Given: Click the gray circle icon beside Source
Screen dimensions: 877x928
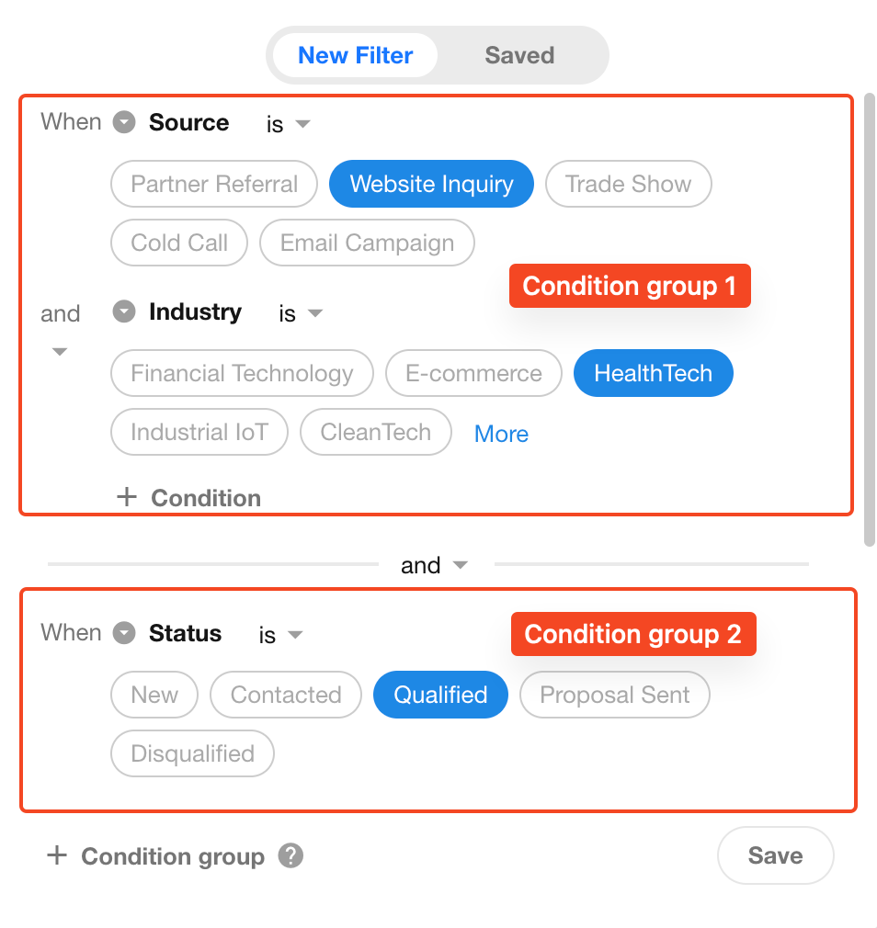Looking at the screenshot, I should pos(124,122).
